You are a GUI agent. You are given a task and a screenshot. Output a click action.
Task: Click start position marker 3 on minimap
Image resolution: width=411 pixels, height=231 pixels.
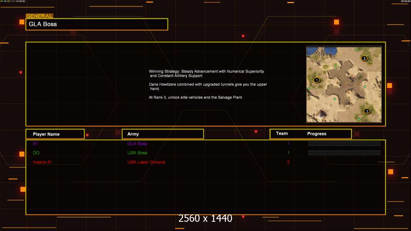(x=364, y=59)
